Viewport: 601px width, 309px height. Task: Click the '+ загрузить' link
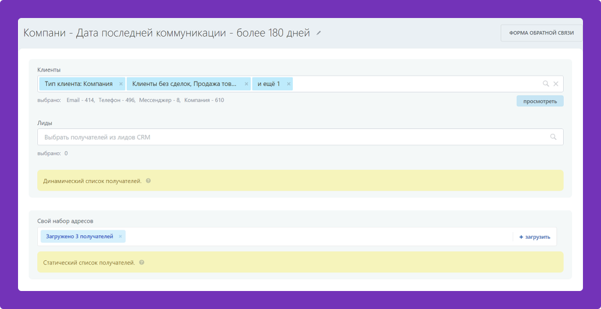pyautogui.click(x=535, y=237)
